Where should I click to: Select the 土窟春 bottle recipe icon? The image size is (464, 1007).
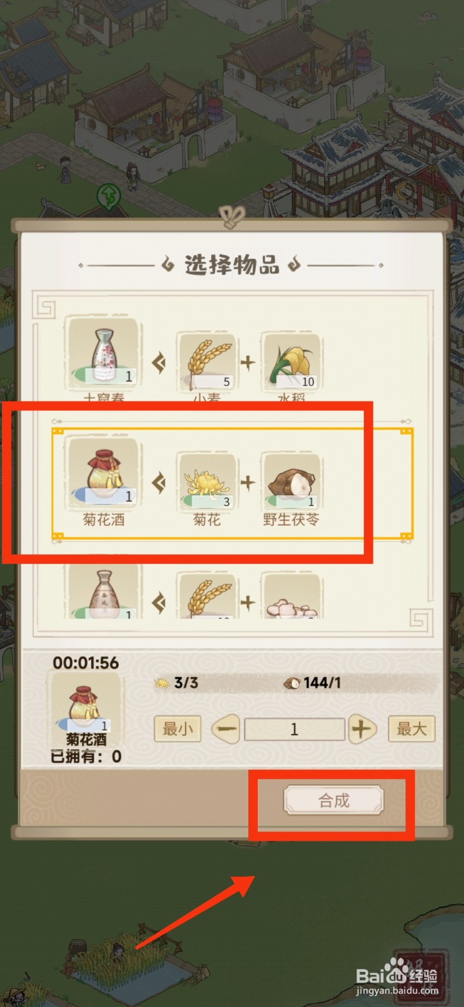(x=104, y=353)
